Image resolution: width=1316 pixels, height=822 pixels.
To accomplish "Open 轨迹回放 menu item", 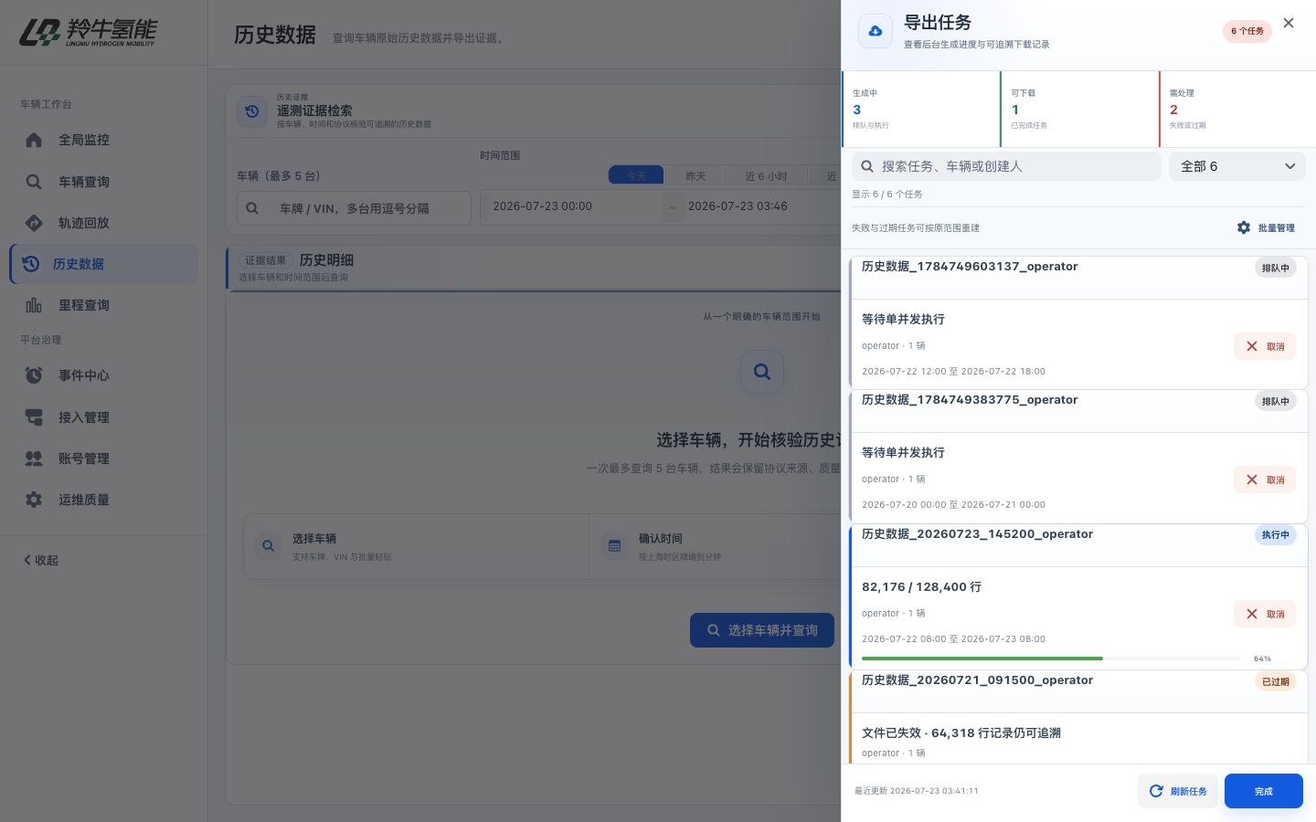I will point(103,223).
